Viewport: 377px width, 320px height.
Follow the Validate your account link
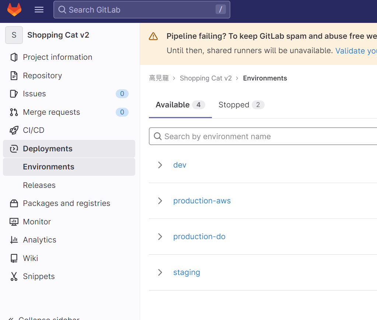point(356,51)
